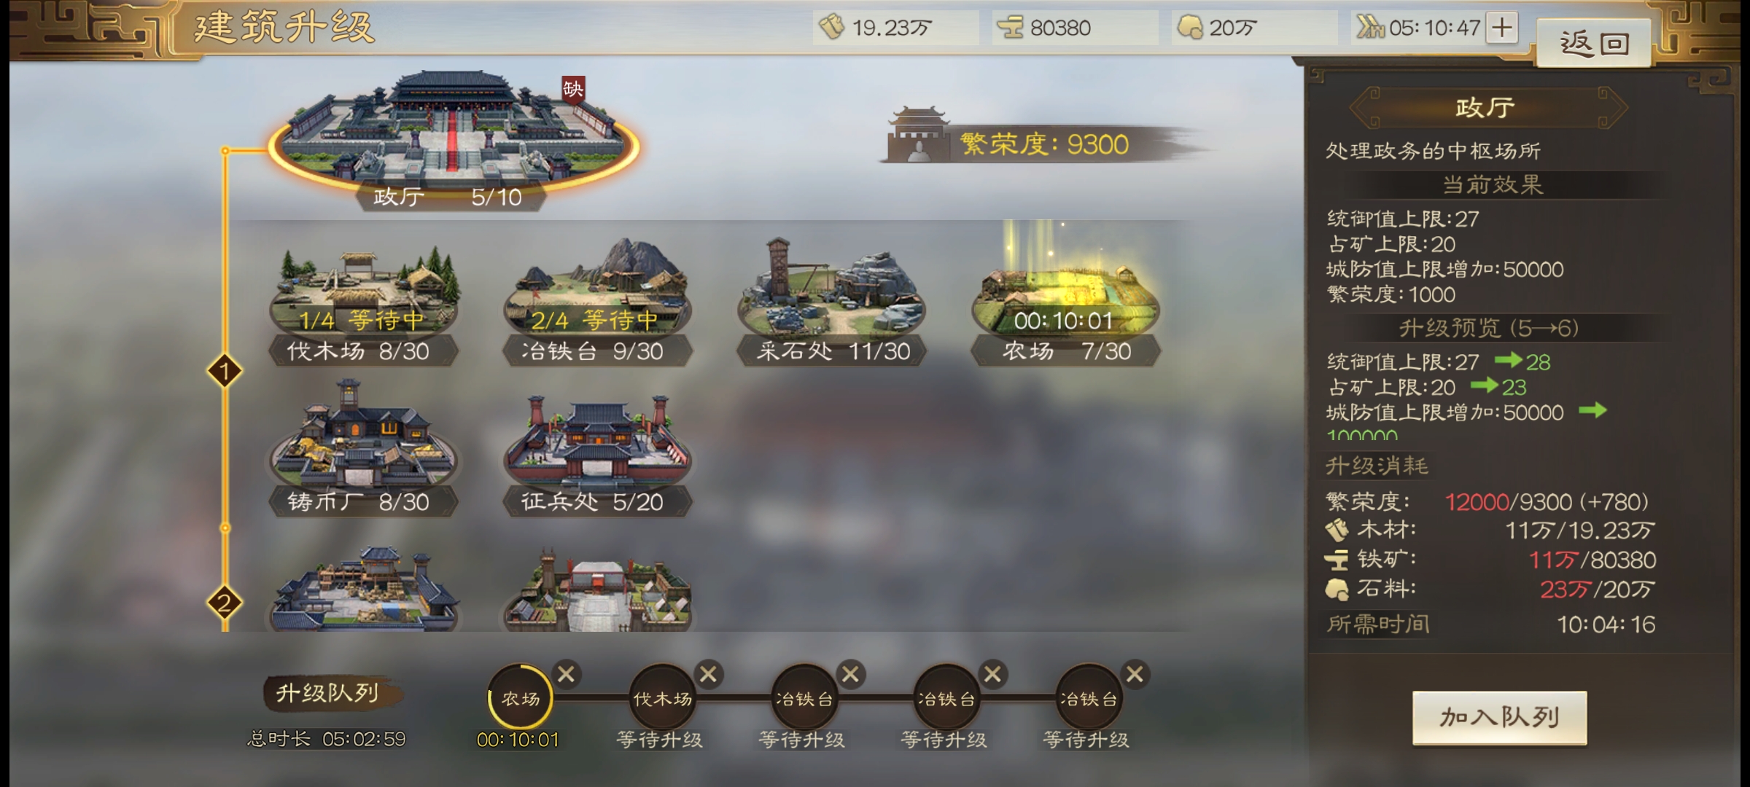Cancel the last 冶铁台 queue entry

pos(1135,675)
